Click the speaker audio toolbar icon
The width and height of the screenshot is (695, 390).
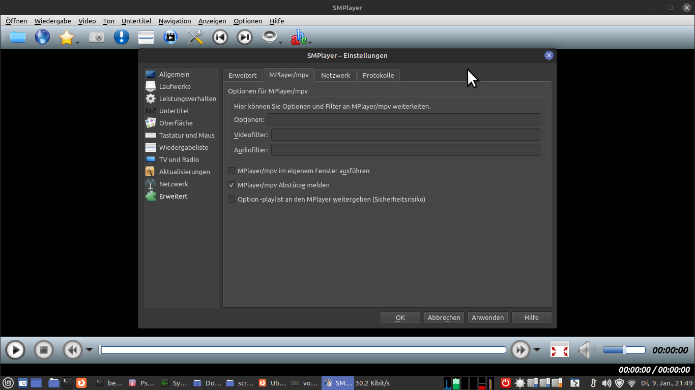click(x=269, y=37)
